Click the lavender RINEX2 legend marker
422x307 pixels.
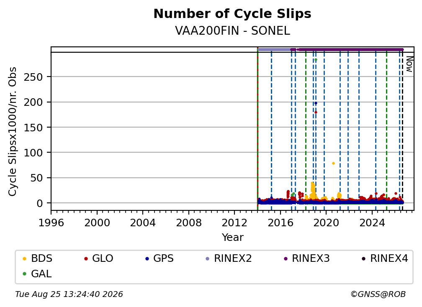coord(208,259)
